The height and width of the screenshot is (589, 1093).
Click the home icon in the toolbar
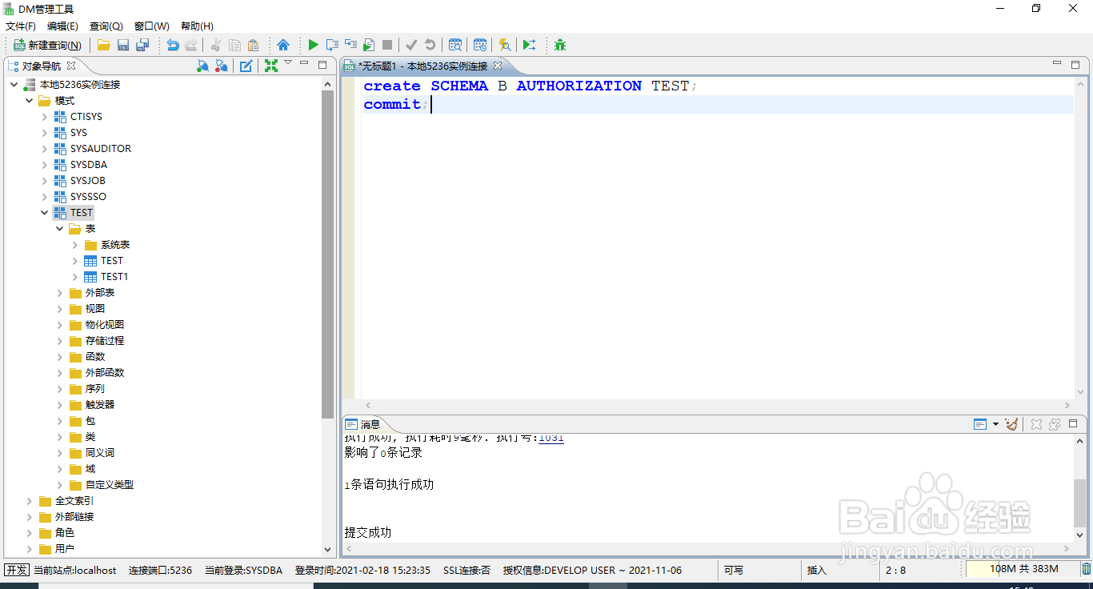[283, 46]
